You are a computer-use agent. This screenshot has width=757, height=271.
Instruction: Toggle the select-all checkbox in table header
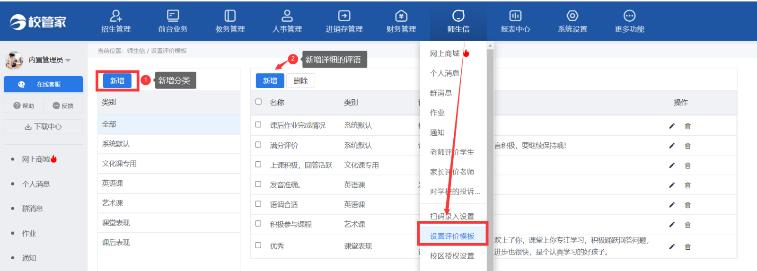(258, 101)
